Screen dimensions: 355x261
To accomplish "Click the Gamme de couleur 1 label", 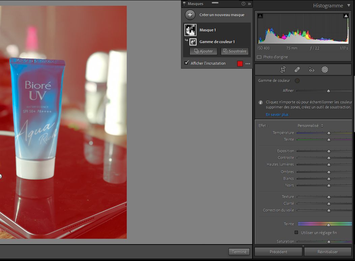I will click(217, 42).
